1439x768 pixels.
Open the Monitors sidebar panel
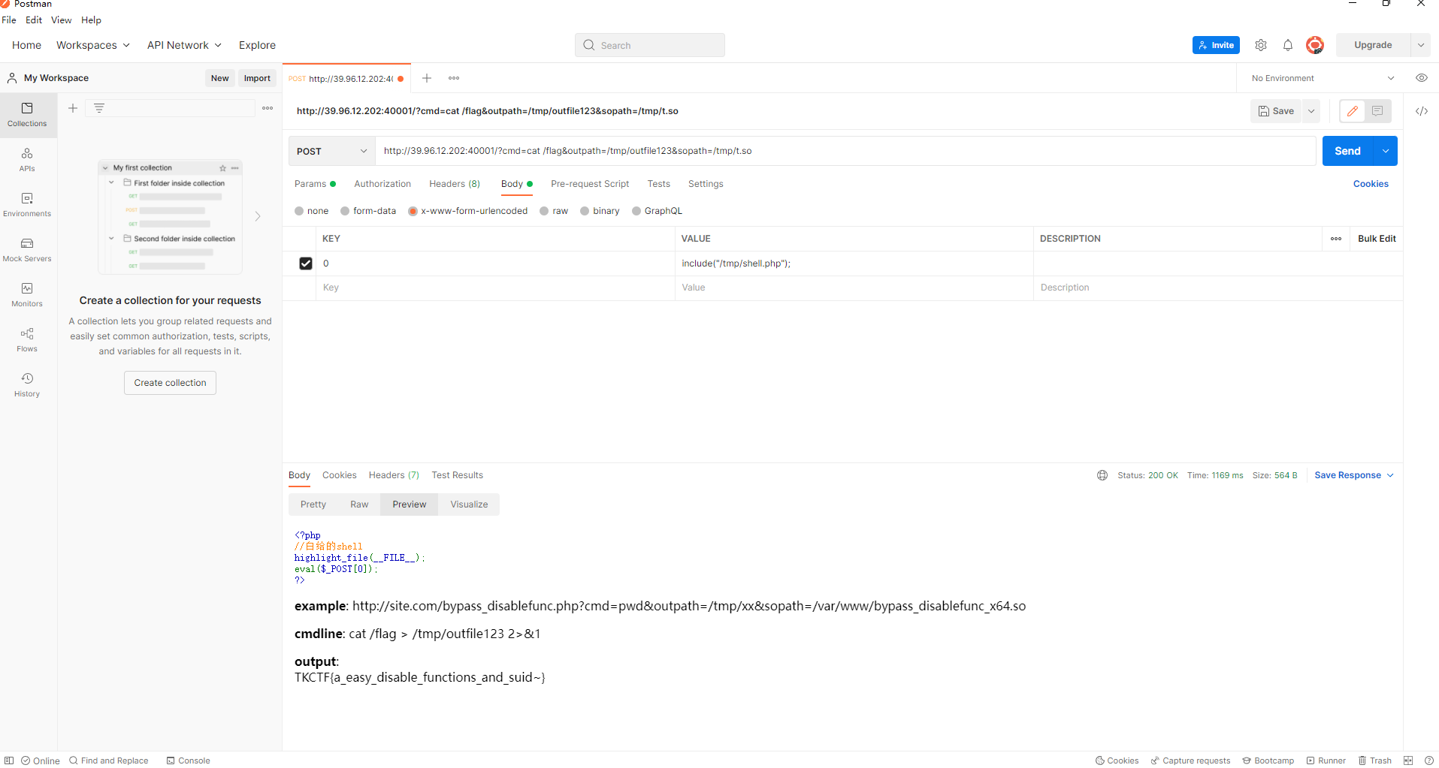click(x=27, y=294)
